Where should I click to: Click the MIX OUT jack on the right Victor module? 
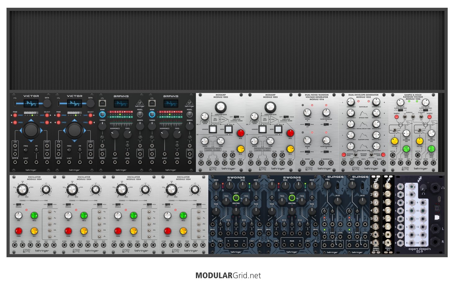pos(90,162)
